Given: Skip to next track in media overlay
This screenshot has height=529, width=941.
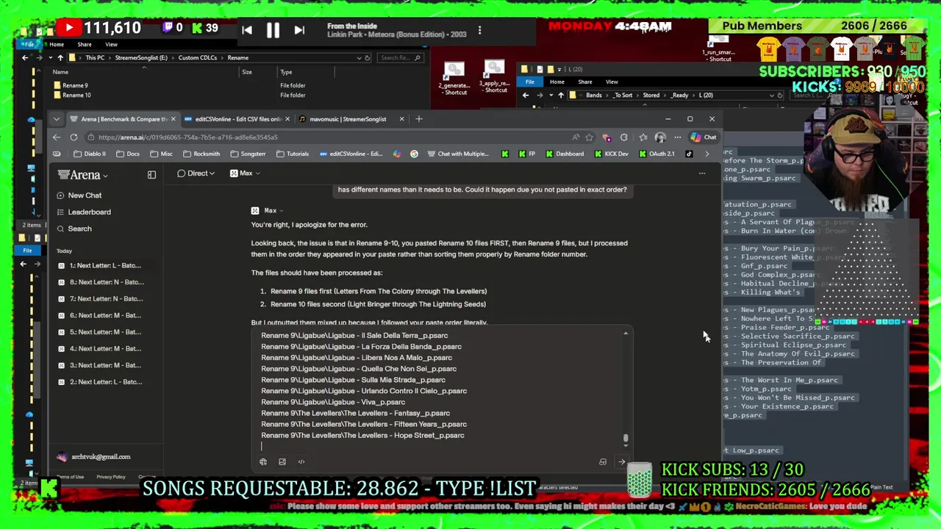Looking at the screenshot, I should [x=299, y=30].
